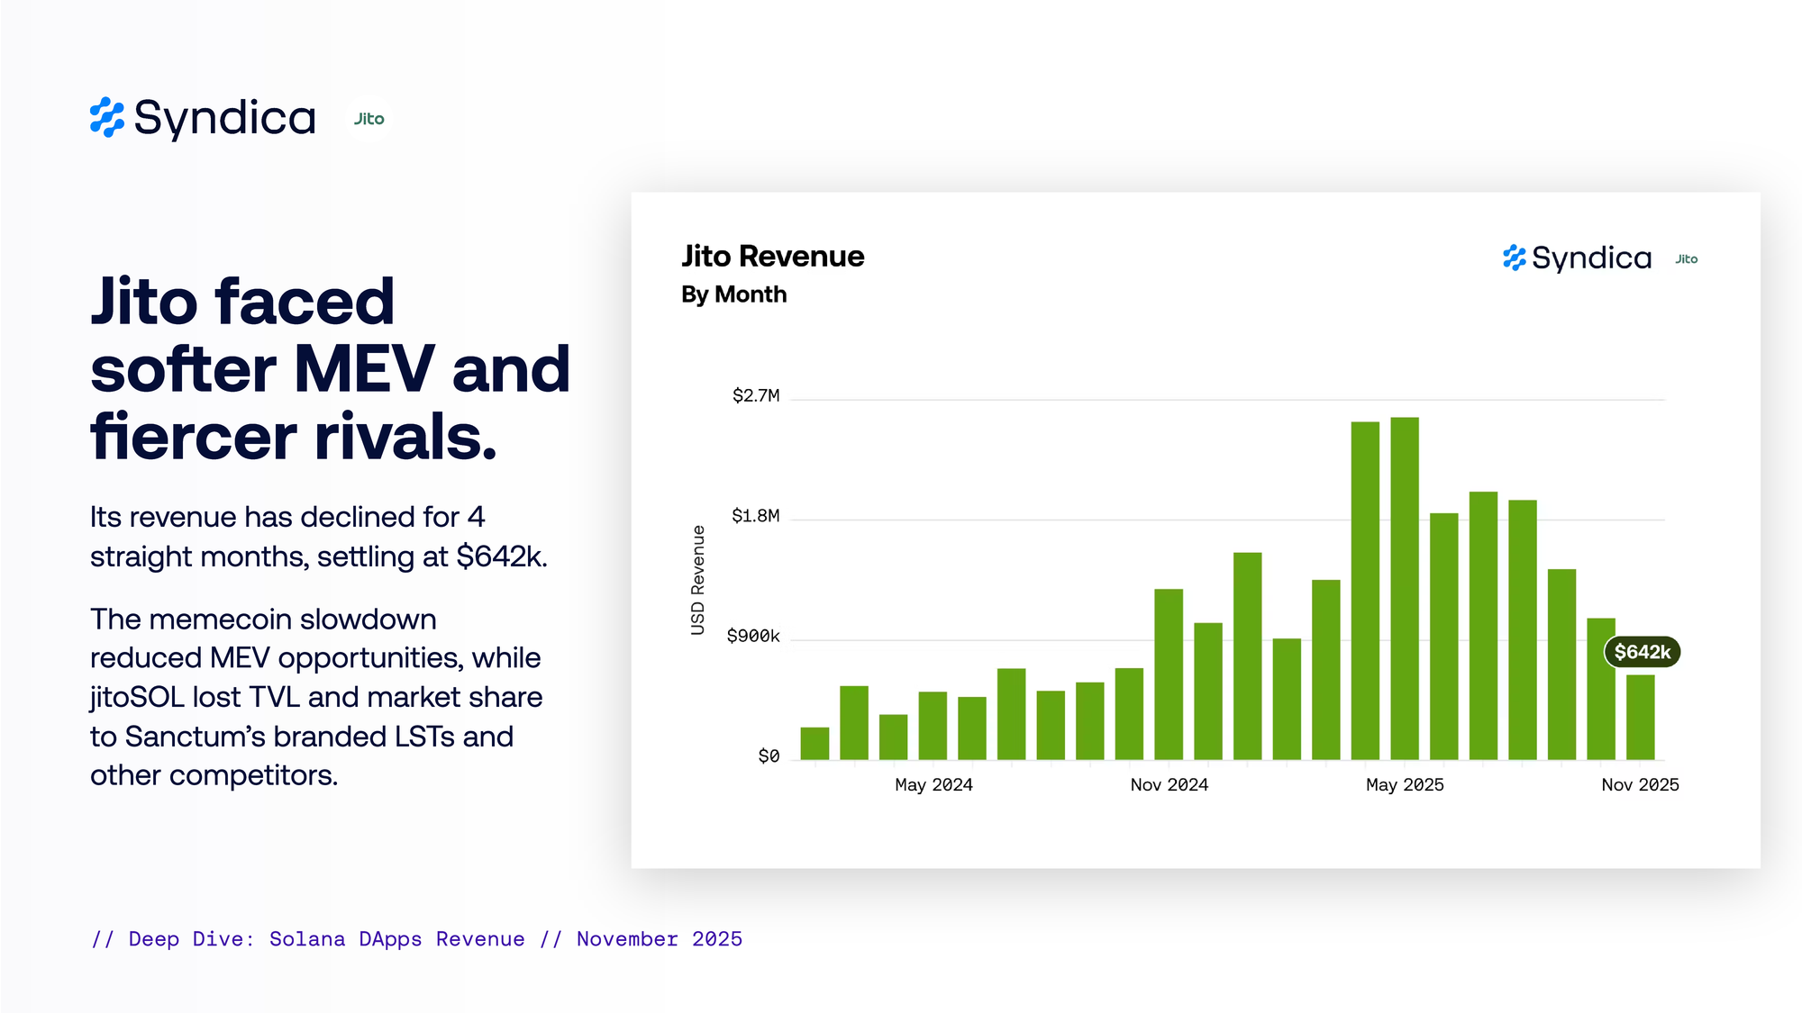Click the May 2024 axis label
The width and height of the screenshot is (1802, 1013).
[933, 785]
